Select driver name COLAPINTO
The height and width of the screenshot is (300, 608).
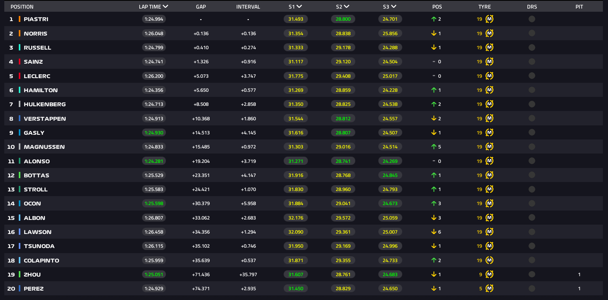tap(41, 261)
